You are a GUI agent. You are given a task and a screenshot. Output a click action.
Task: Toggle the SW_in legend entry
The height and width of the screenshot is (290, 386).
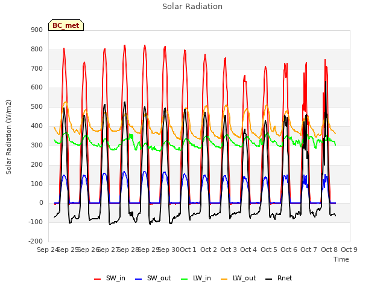tap(110, 279)
